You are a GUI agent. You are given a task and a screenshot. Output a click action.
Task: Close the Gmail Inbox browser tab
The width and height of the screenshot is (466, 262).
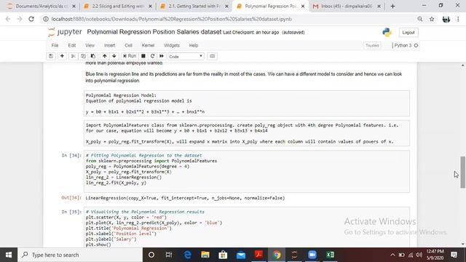point(379,6)
